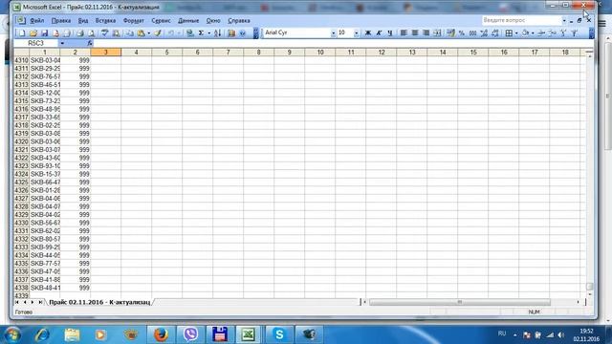The width and height of the screenshot is (612, 344).
Task: Select column header 3
Action: (x=106, y=53)
